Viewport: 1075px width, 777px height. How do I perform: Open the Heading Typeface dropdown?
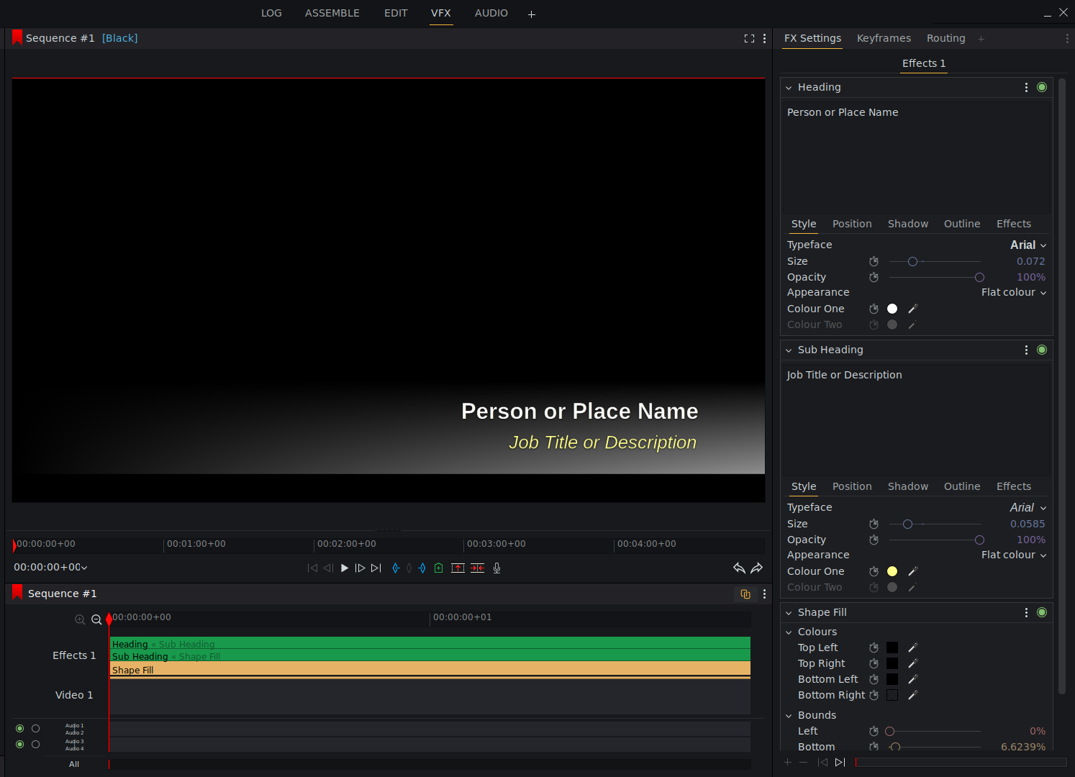click(x=1028, y=245)
